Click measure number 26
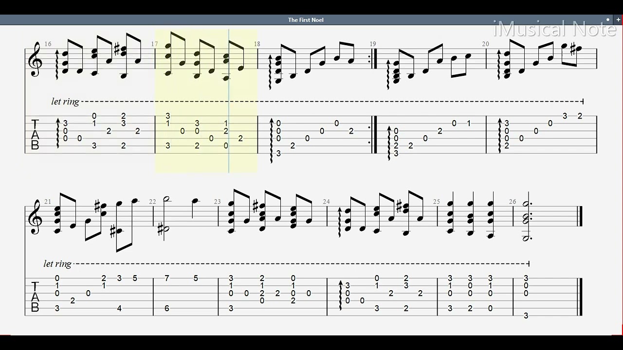 coord(513,202)
